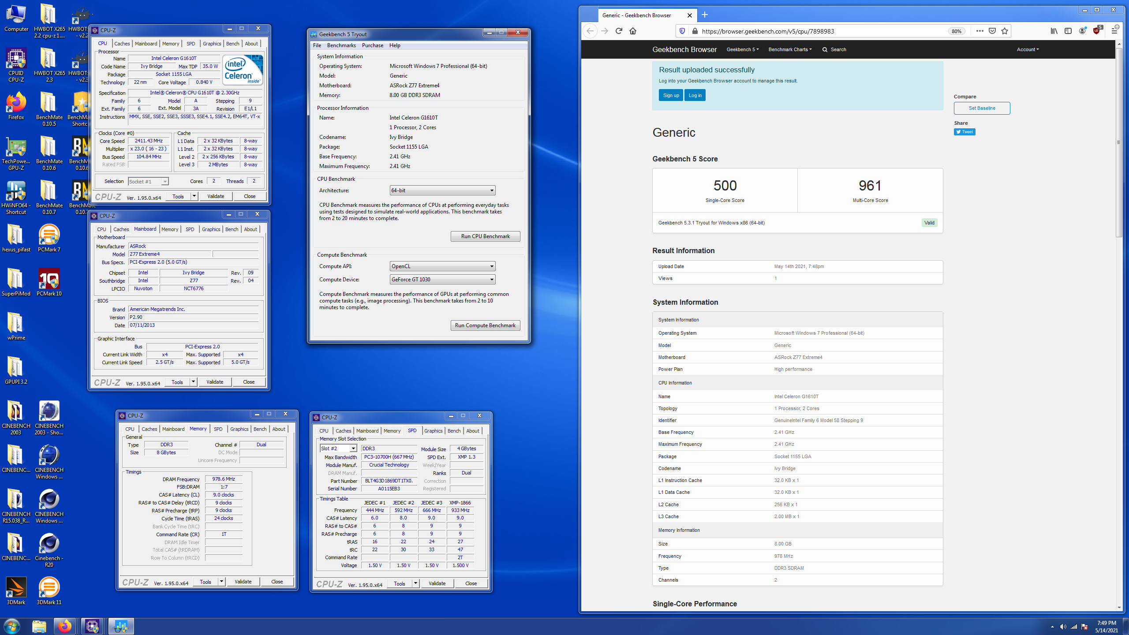The width and height of the screenshot is (1129, 635).
Task: Open the Compute API OpenCL dropdown
Action: (x=442, y=266)
